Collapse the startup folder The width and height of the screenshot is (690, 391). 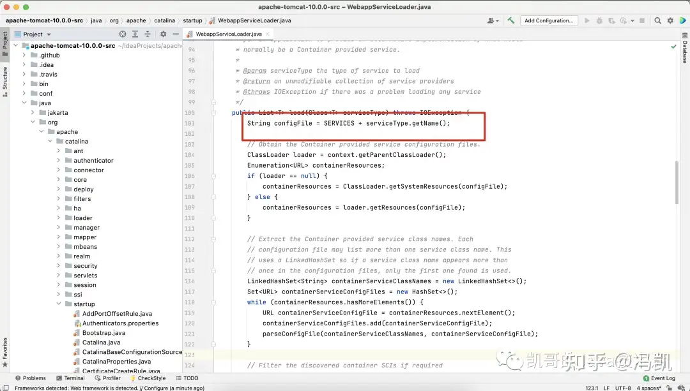tap(59, 304)
